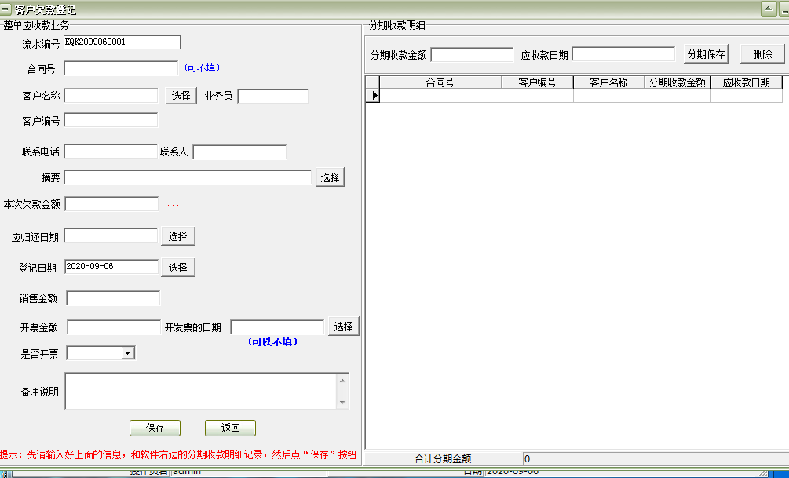Click the blue hint 可不填 beside 合同号
The width and height of the screenshot is (789, 478).
pos(203,68)
